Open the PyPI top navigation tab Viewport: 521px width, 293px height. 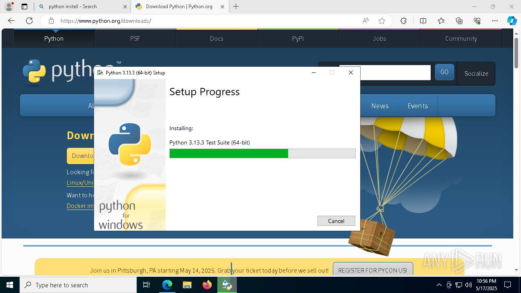(298, 38)
